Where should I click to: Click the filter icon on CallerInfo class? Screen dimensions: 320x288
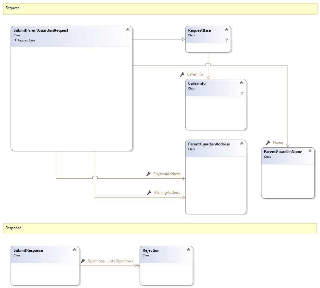point(242,93)
